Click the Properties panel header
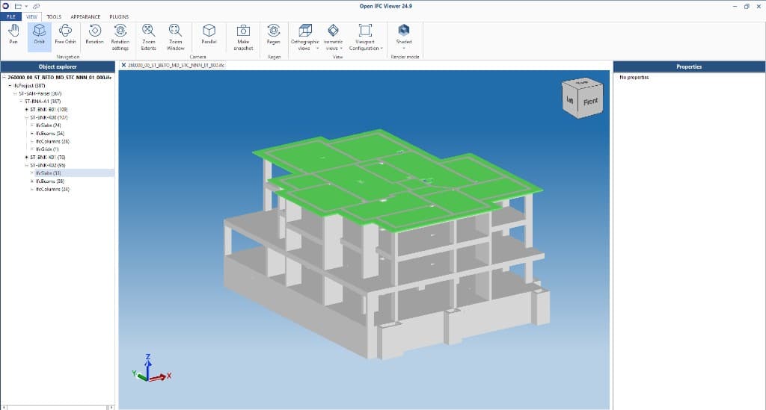The image size is (766, 410). point(689,66)
